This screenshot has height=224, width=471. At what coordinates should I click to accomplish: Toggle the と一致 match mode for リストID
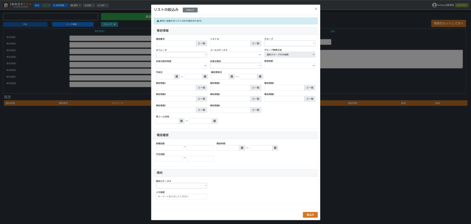(256, 43)
